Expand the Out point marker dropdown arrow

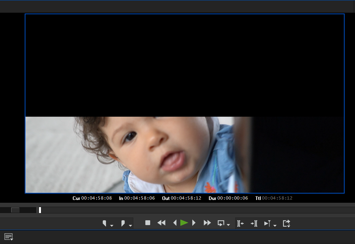[x=130, y=225]
